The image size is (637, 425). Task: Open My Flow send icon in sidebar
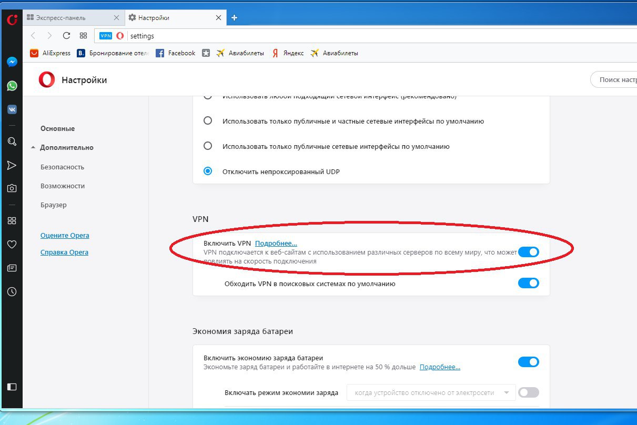pos(12,165)
